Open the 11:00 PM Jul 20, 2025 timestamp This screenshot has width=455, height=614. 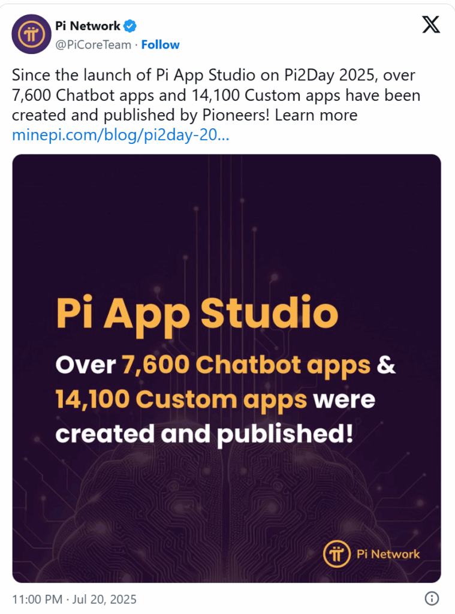tap(74, 599)
